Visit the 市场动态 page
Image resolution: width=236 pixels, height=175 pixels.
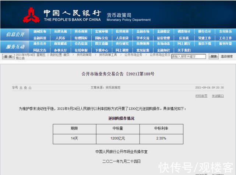coord(163,44)
